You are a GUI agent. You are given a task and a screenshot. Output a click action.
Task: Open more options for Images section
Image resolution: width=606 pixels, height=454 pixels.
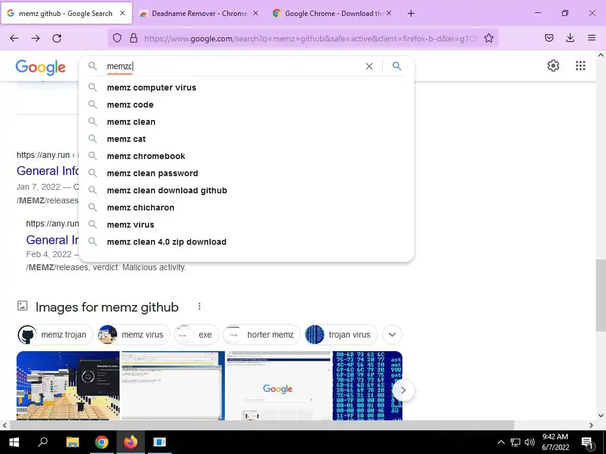coord(199,306)
